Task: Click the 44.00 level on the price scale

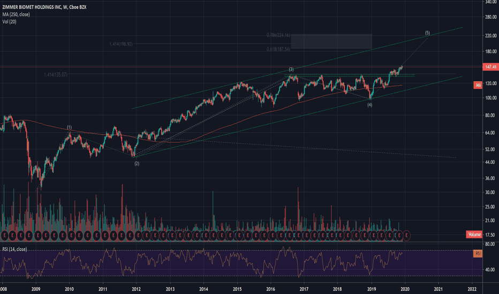Action: point(491,162)
